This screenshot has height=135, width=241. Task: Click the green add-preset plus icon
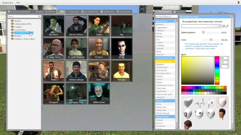tap(224, 26)
